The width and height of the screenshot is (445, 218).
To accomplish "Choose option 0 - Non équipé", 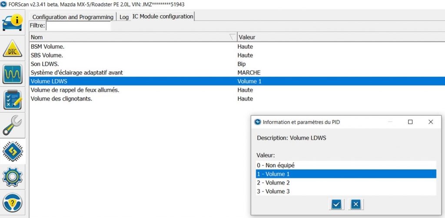I will pyautogui.click(x=346, y=165).
